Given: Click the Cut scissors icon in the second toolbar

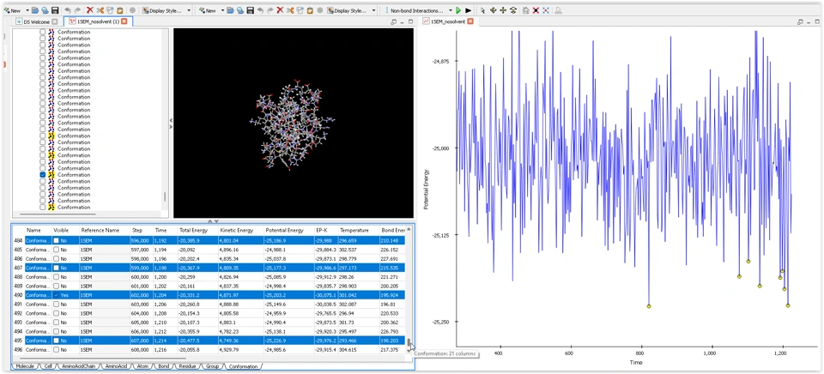Looking at the screenshot, I should [x=289, y=10].
